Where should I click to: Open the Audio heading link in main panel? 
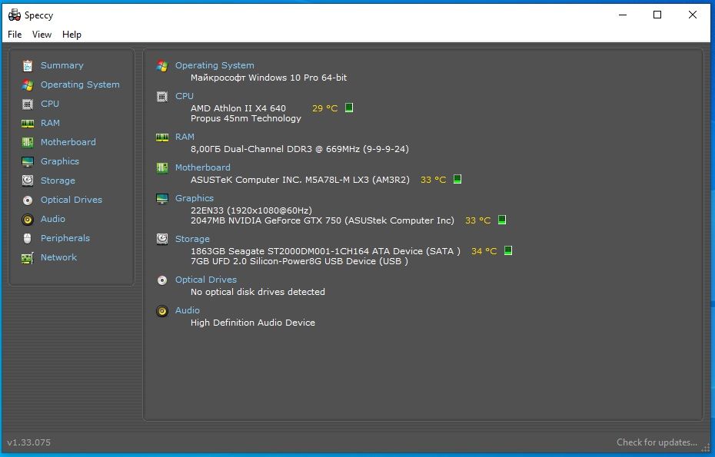(188, 310)
